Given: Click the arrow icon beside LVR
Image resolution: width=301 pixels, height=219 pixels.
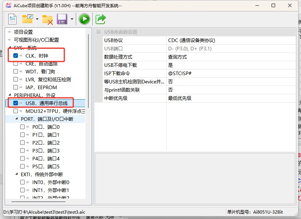Looking at the screenshot, I should [21, 79].
